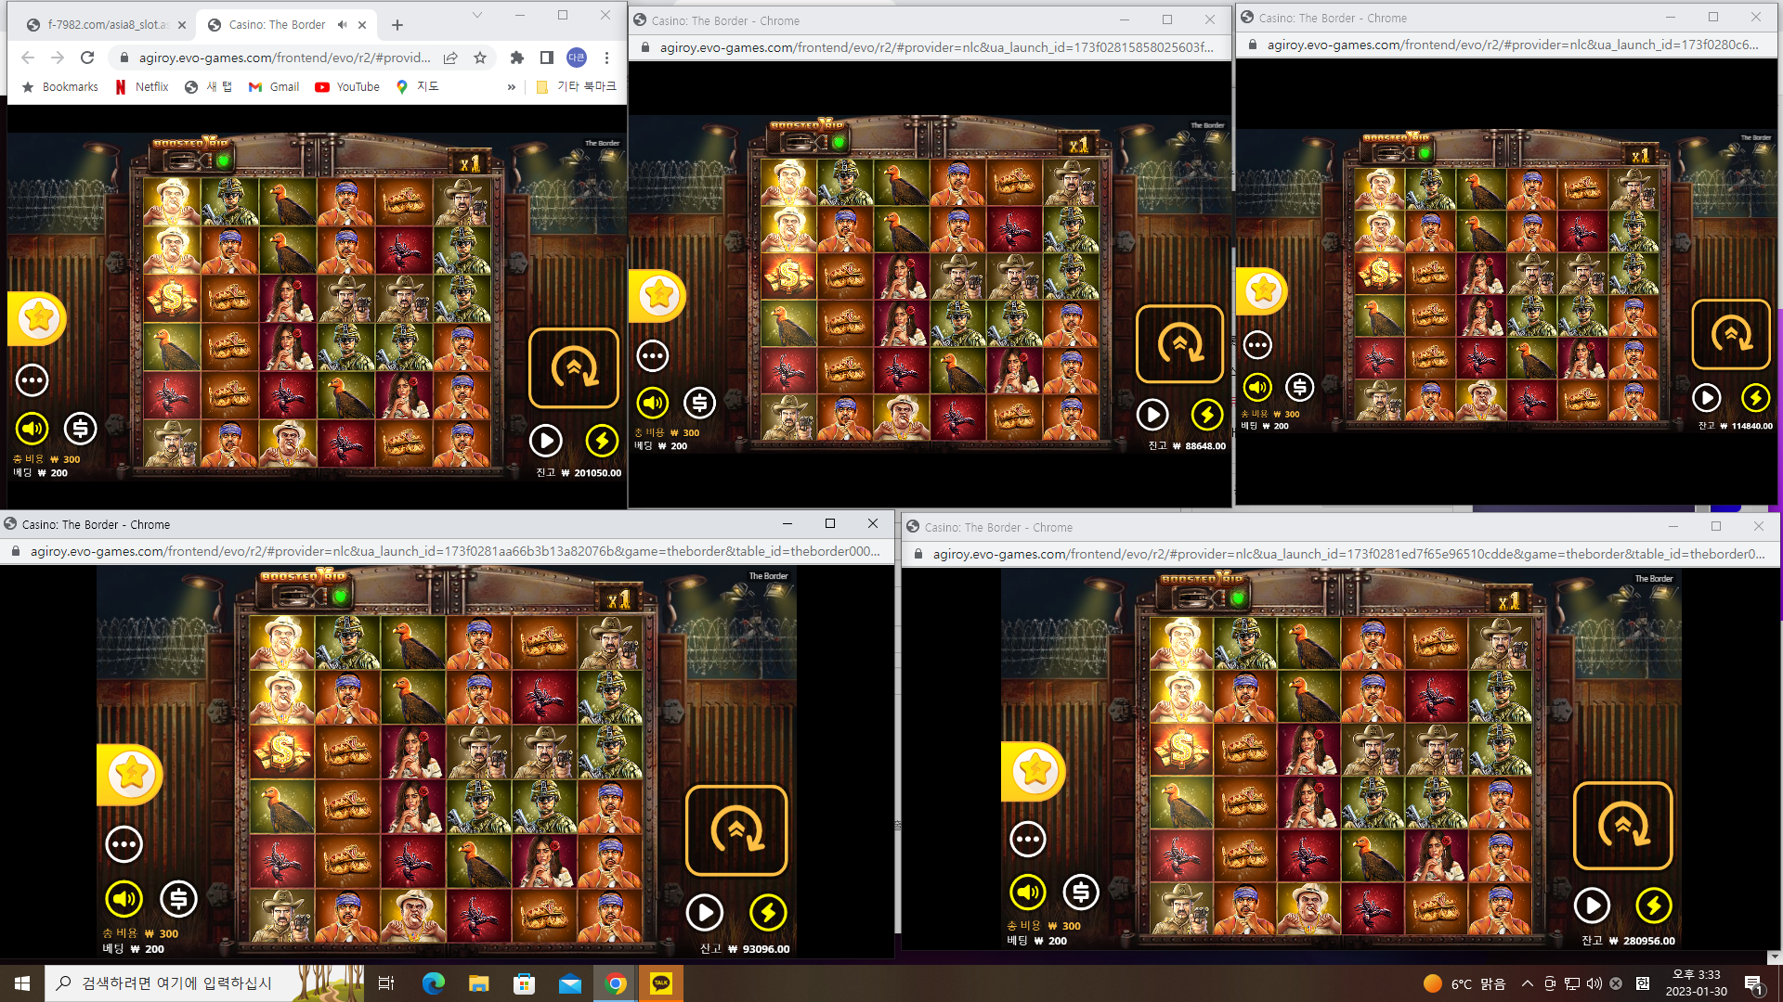Open three-dot game menu in 280956.00 balance game
The image size is (1783, 1002).
click(1028, 840)
